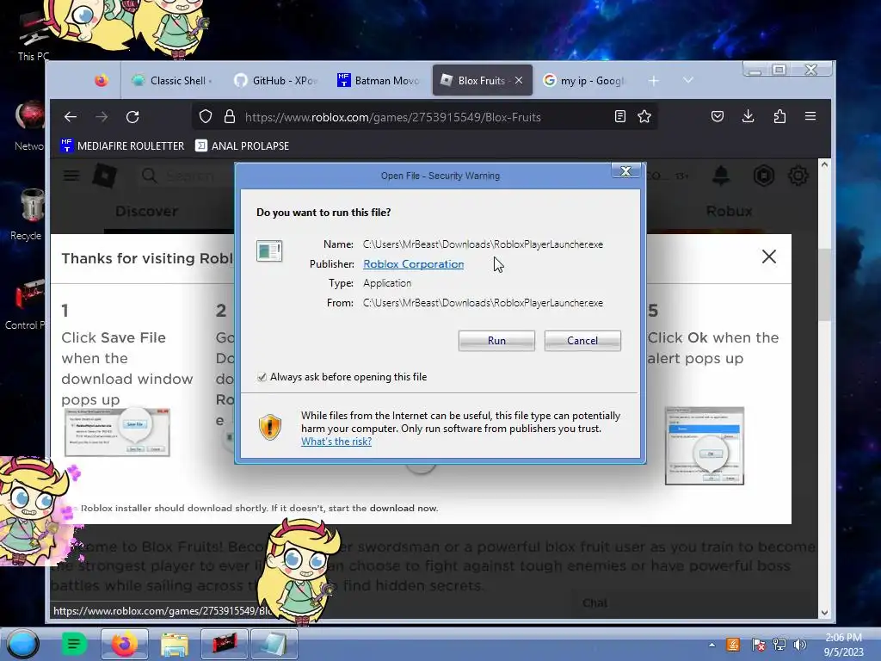
Task: Open the Pocket save icon
Action: [717, 116]
